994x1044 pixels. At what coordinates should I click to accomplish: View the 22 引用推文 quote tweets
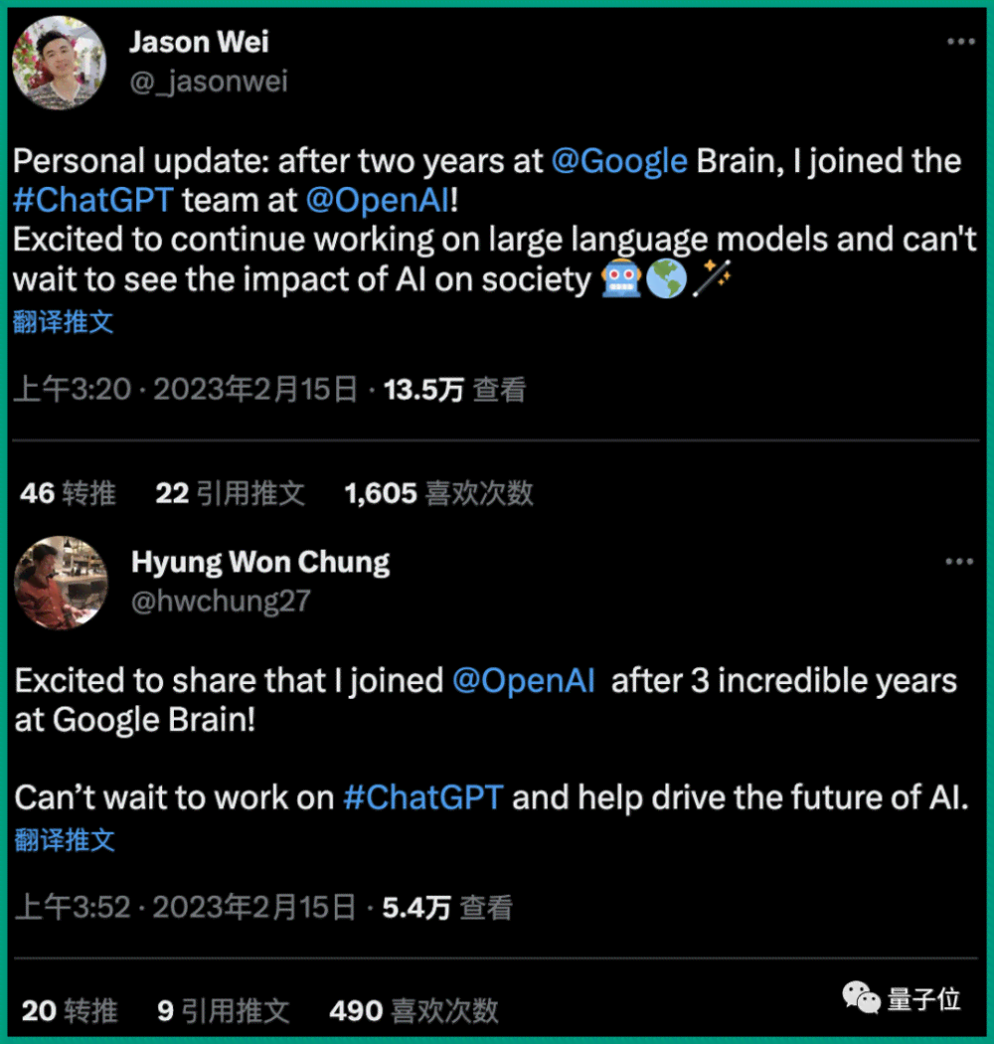pos(231,493)
